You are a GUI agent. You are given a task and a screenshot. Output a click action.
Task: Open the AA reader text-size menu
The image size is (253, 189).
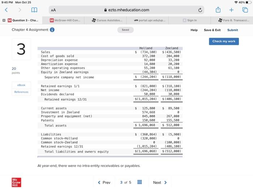click(53, 10)
